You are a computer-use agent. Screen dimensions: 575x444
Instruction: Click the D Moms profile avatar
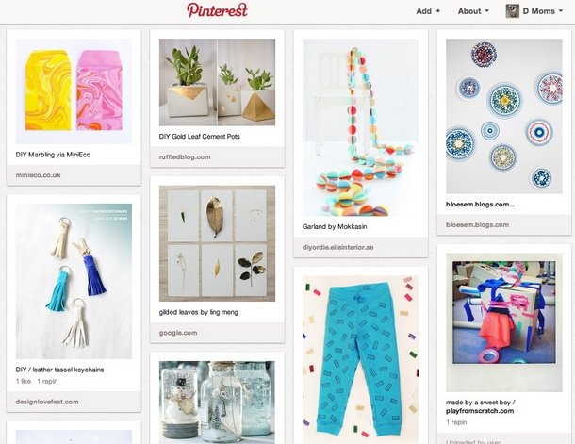[512, 11]
